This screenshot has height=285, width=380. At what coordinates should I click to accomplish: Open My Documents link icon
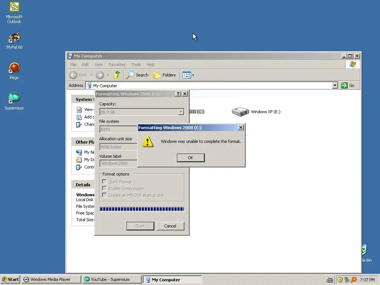[79, 160]
